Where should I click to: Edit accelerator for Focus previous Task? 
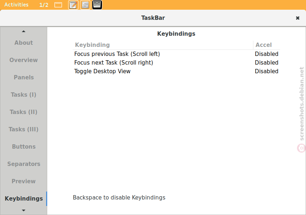(x=267, y=54)
